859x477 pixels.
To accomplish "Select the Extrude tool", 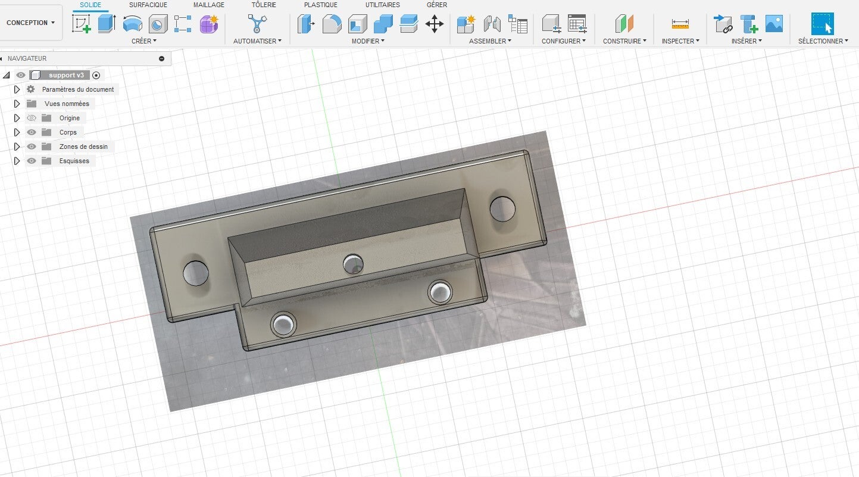I will [x=107, y=24].
